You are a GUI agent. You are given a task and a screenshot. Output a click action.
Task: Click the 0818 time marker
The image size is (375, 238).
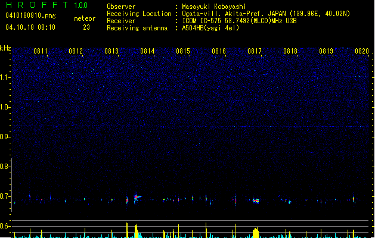[290, 51]
